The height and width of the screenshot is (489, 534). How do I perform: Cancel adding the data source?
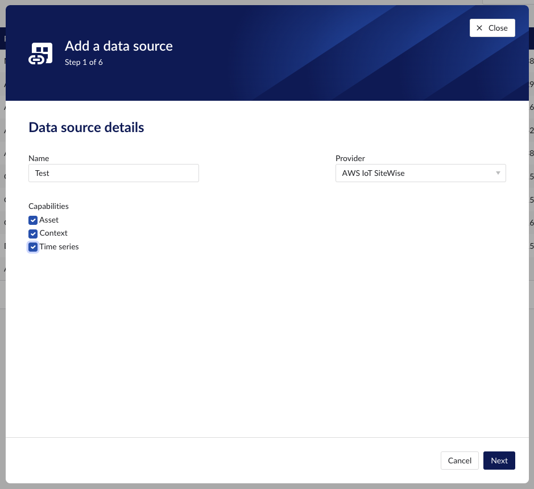[x=459, y=461]
